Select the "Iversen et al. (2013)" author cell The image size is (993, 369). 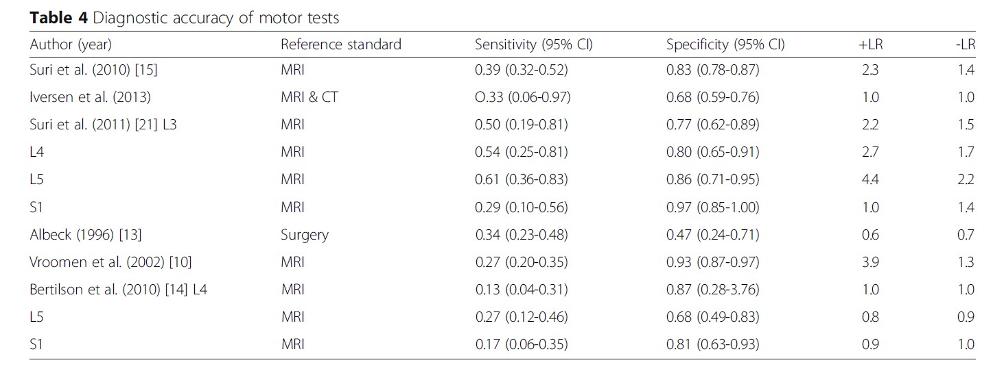[x=90, y=97]
